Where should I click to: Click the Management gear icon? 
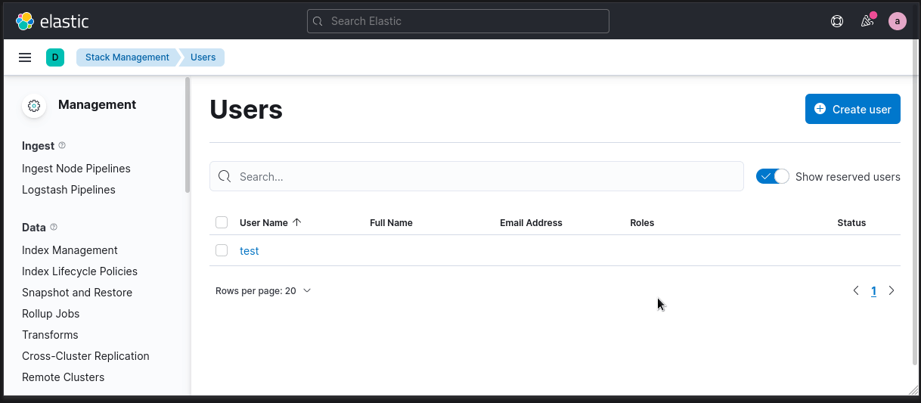(x=34, y=106)
